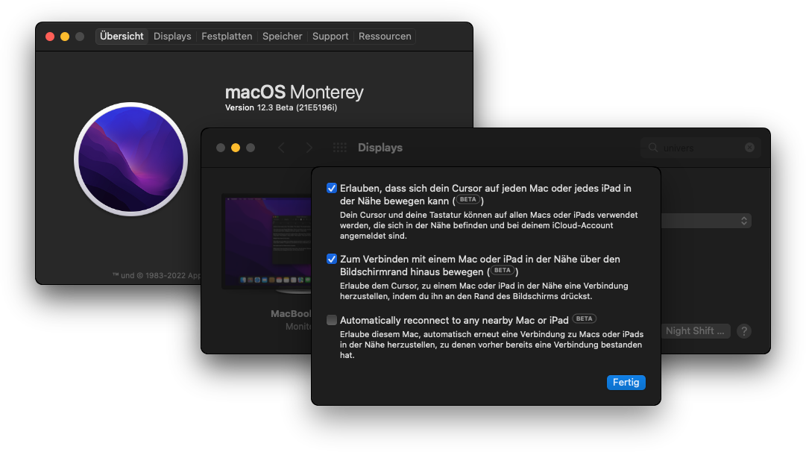
Task: Click the Fertig button
Action: pos(626,383)
